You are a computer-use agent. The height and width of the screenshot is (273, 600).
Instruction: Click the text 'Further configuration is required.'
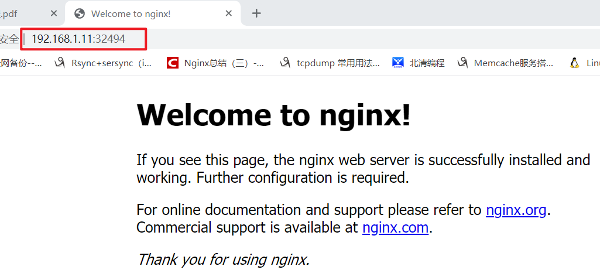pos(303,178)
